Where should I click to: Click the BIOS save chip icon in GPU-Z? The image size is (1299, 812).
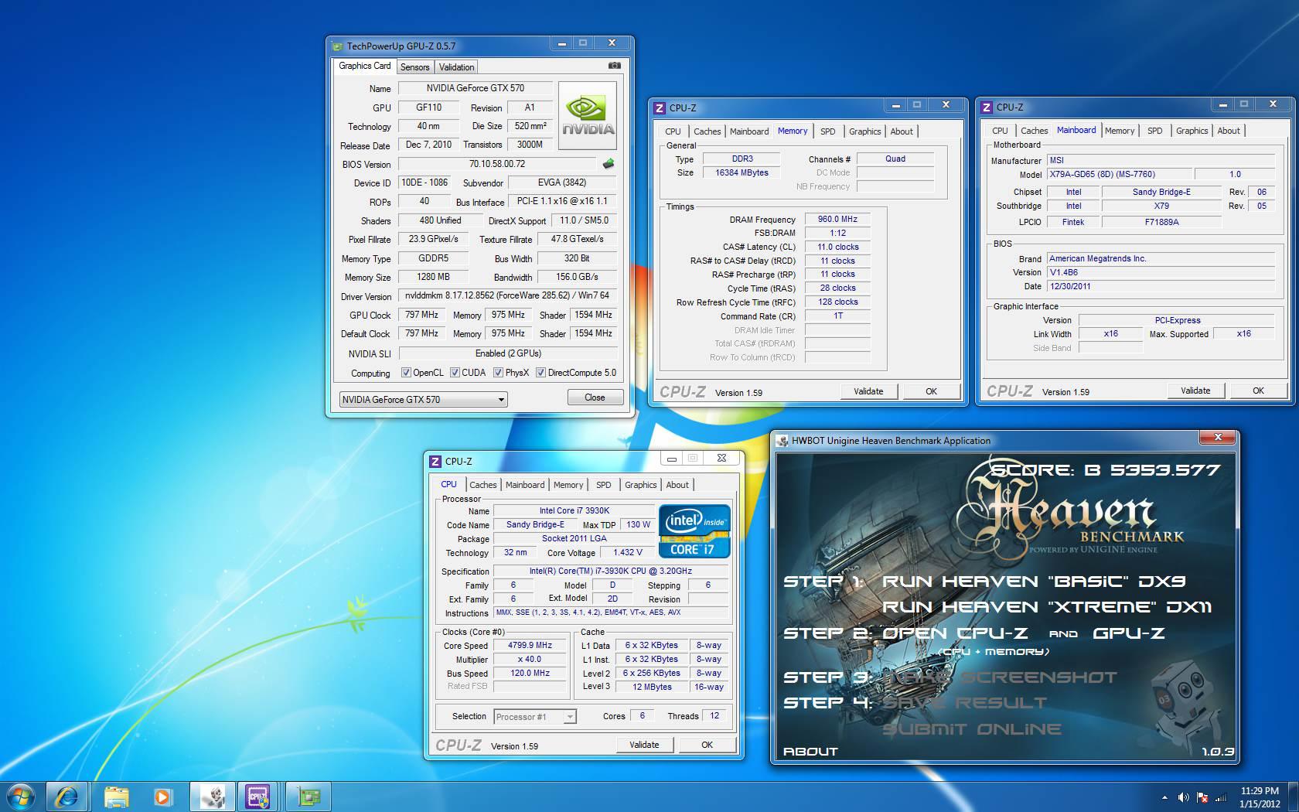[x=609, y=164]
